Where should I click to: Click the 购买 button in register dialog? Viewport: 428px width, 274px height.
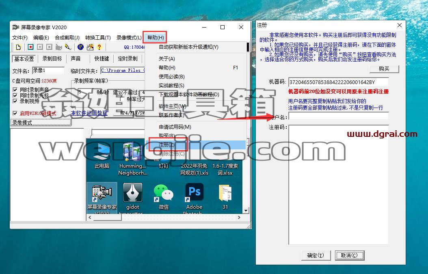point(384,69)
